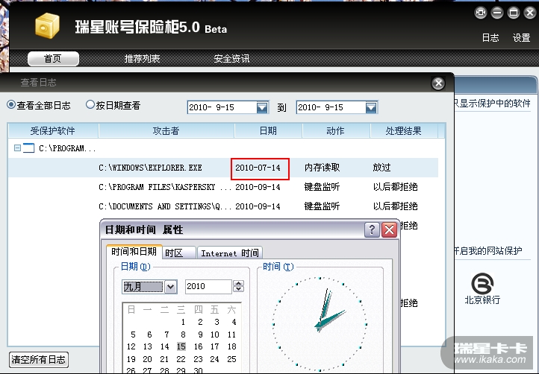Switch to 时区 tab
539x374 pixels.
178,253
